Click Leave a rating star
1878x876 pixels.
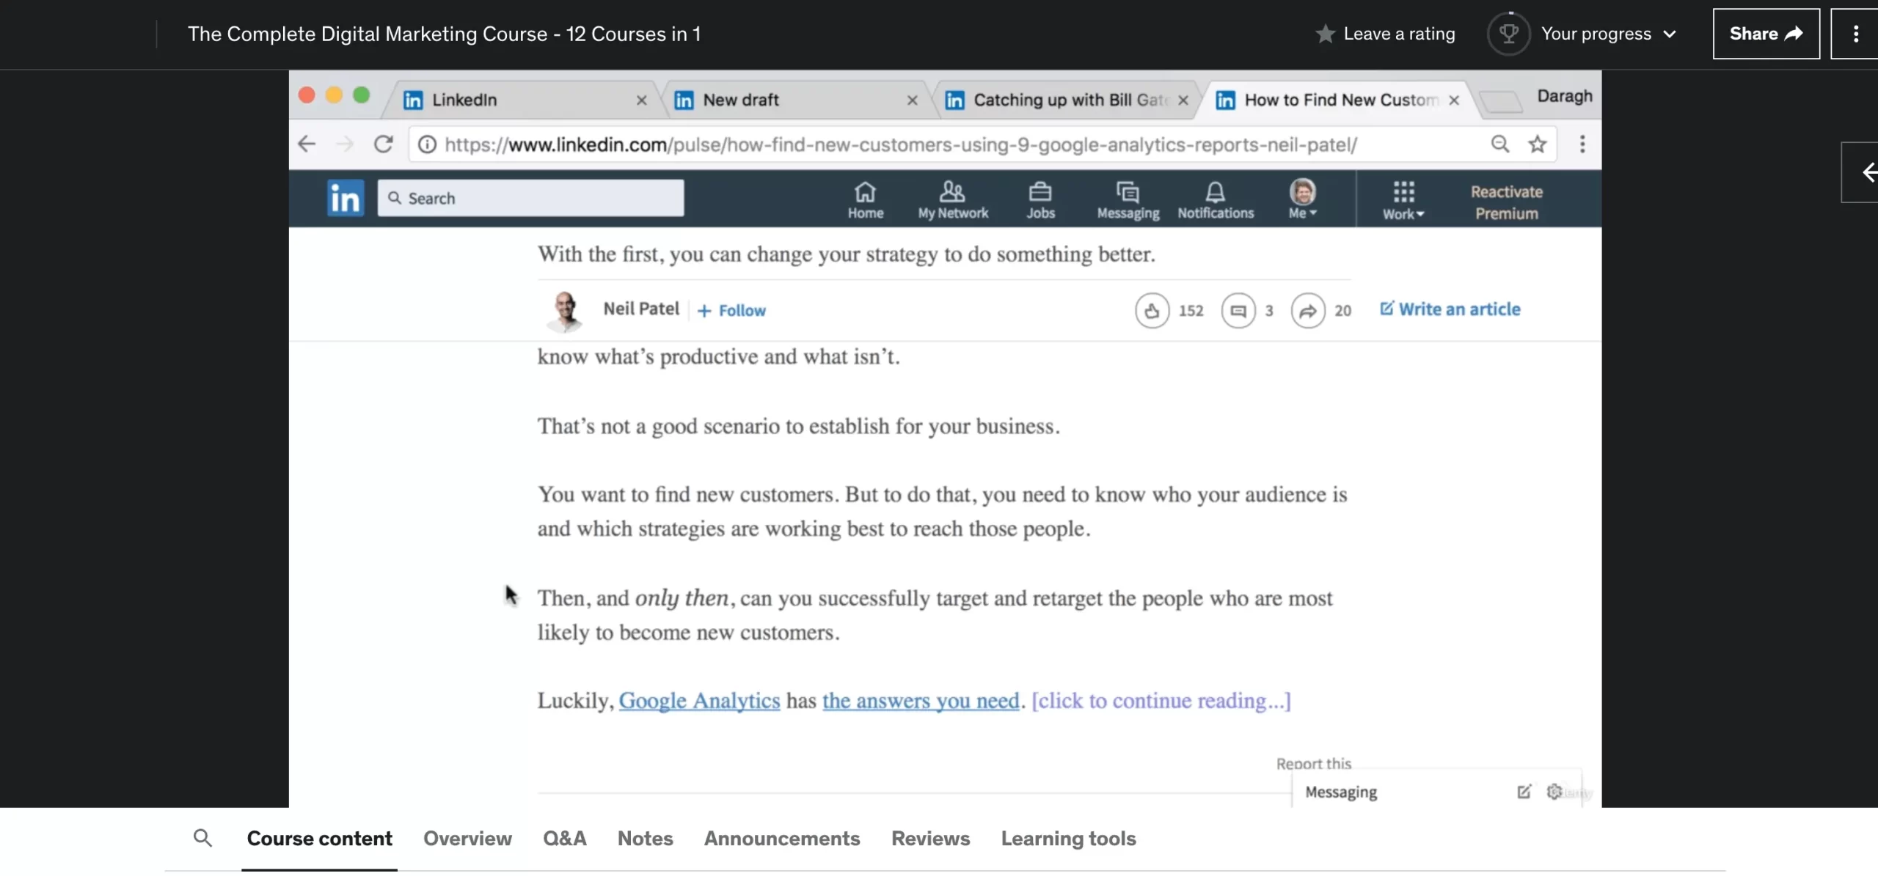pos(1325,34)
